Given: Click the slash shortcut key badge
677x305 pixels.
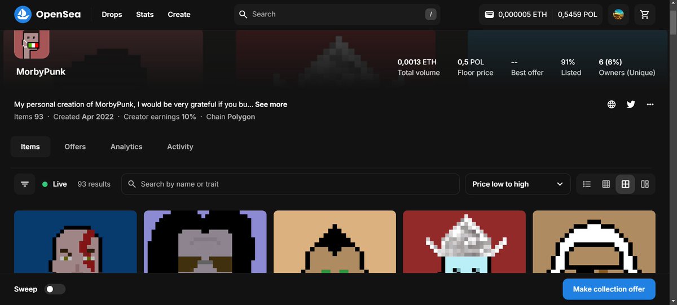Looking at the screenshot, I should 431,14.
